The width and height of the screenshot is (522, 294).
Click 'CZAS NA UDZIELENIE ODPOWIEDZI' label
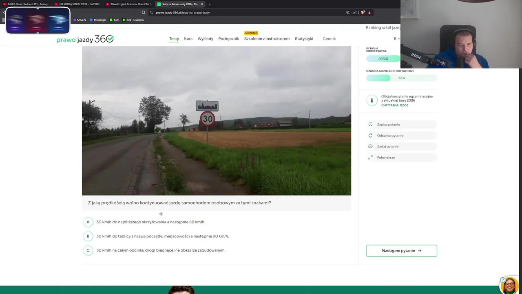coord(390,71)
